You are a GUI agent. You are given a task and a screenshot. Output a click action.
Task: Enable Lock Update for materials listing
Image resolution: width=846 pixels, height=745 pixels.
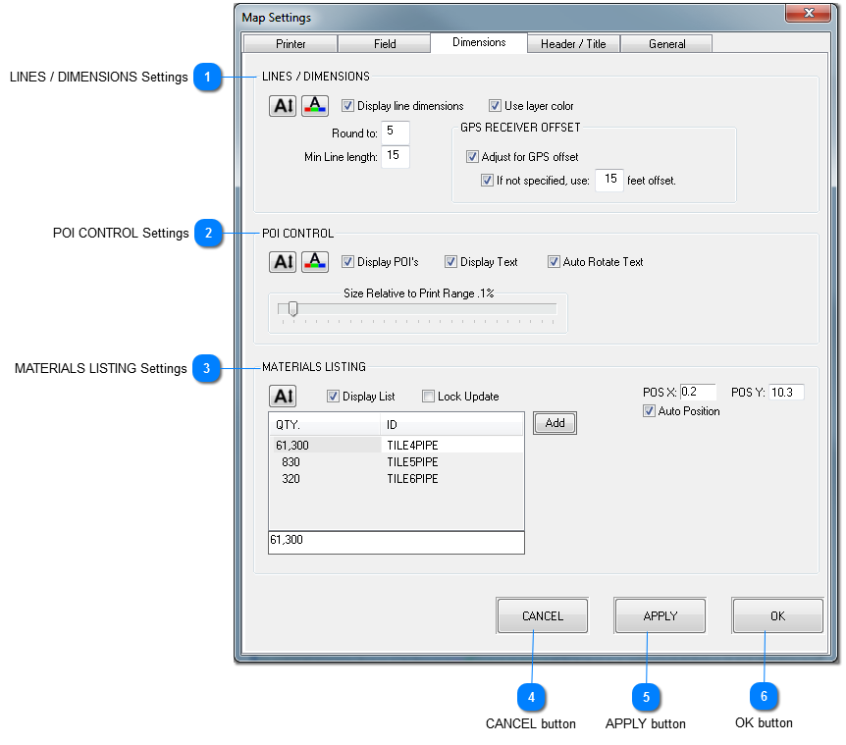click(x=429, y=396)
